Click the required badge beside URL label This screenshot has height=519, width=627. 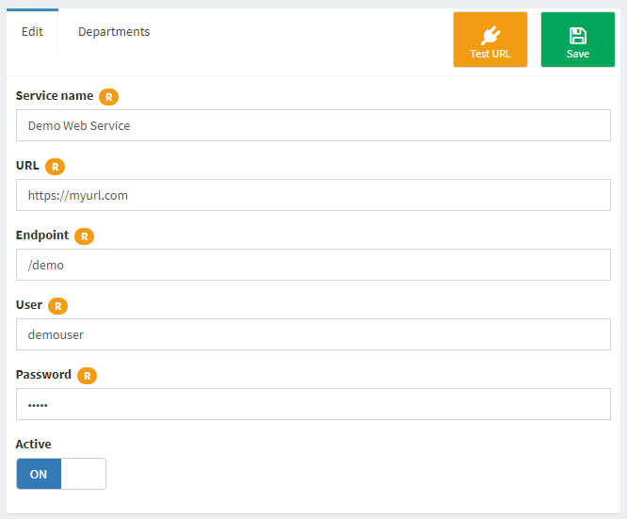[x=56, y=167]
